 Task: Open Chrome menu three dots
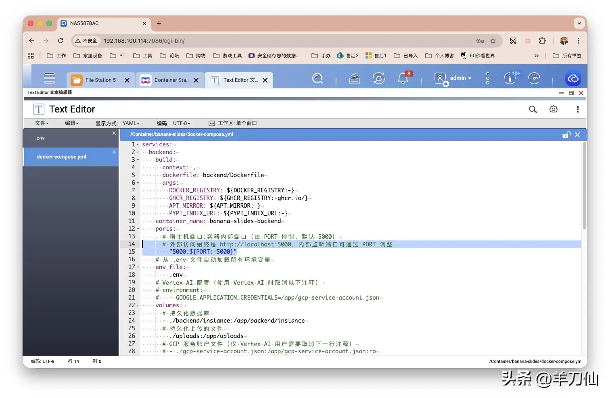pyautogui.click(x=578, y=41)
